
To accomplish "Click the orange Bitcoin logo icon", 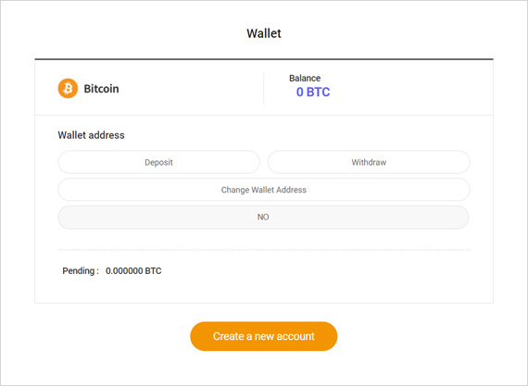I will (x=68, y=89).
